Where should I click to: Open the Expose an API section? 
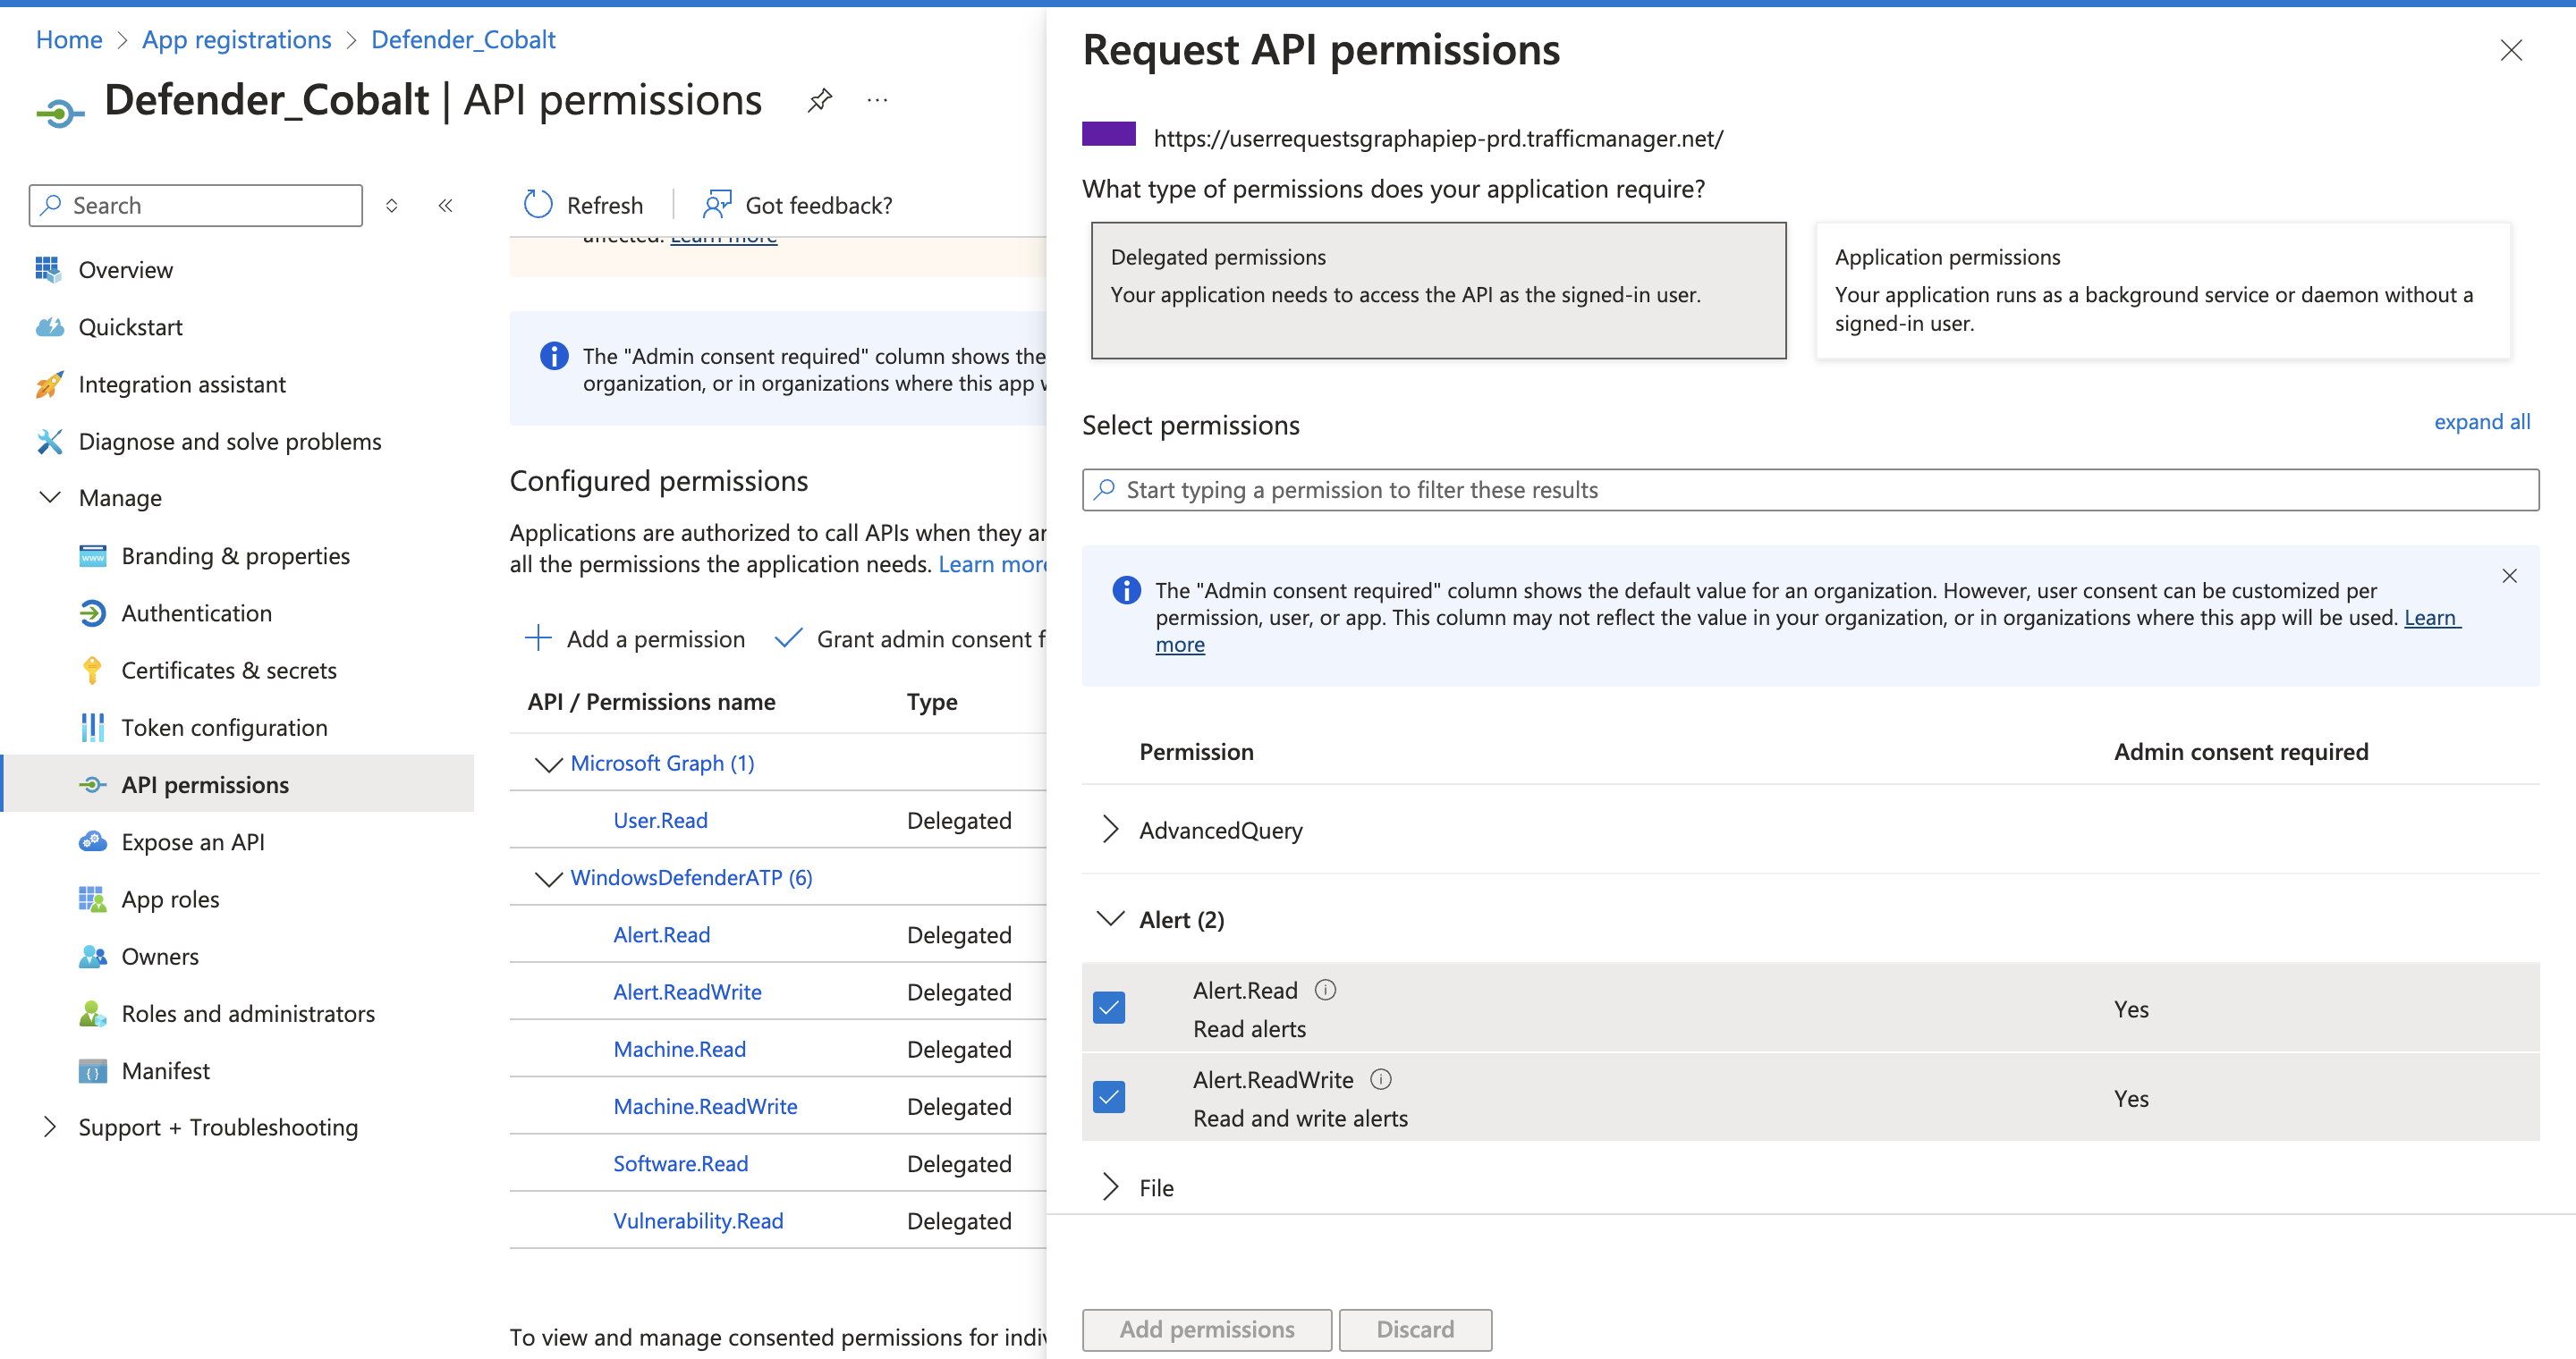pos(192,841)
